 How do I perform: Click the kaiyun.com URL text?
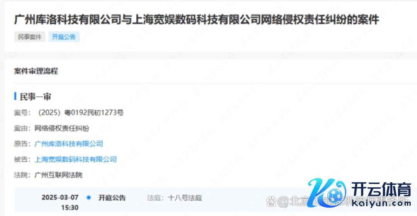[381, 203]
